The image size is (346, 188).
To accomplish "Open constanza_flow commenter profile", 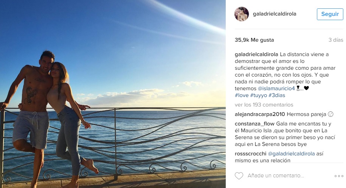I will pos(254,124).
